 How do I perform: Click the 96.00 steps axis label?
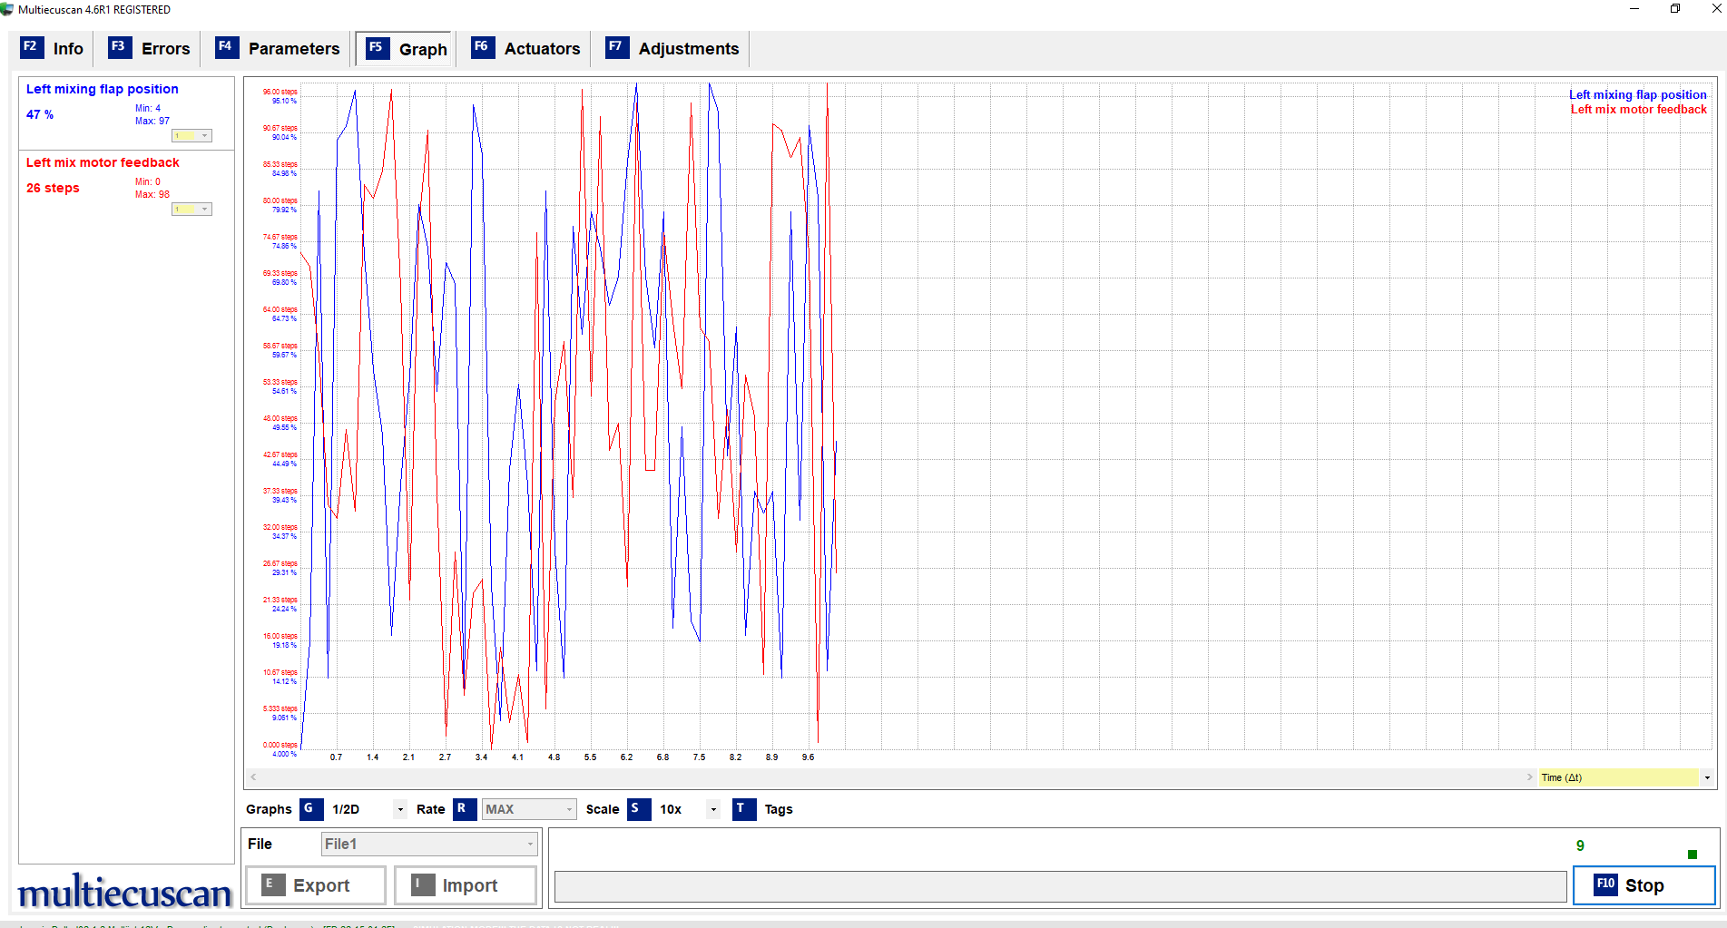tap(280, 92)
